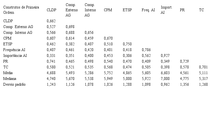Select the 0,701 value in the TC row
This screenshot has width=218, height=120.
(203, 67)
